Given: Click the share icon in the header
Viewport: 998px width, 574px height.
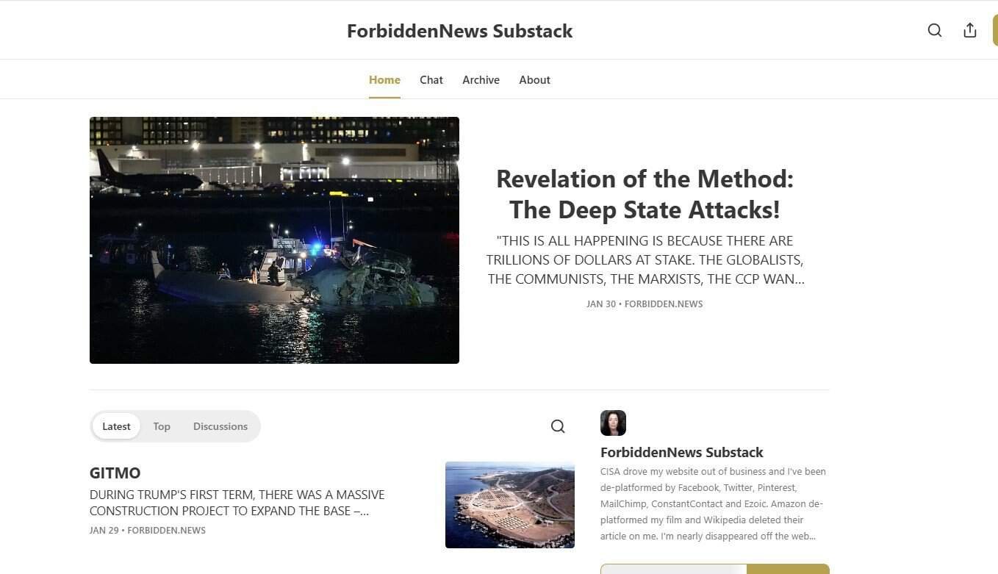Looking at the screenshot, I should click(x=969, y=30).
